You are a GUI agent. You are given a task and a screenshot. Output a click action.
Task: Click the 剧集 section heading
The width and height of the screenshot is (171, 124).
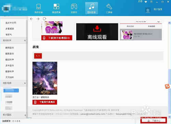point(36,47)
